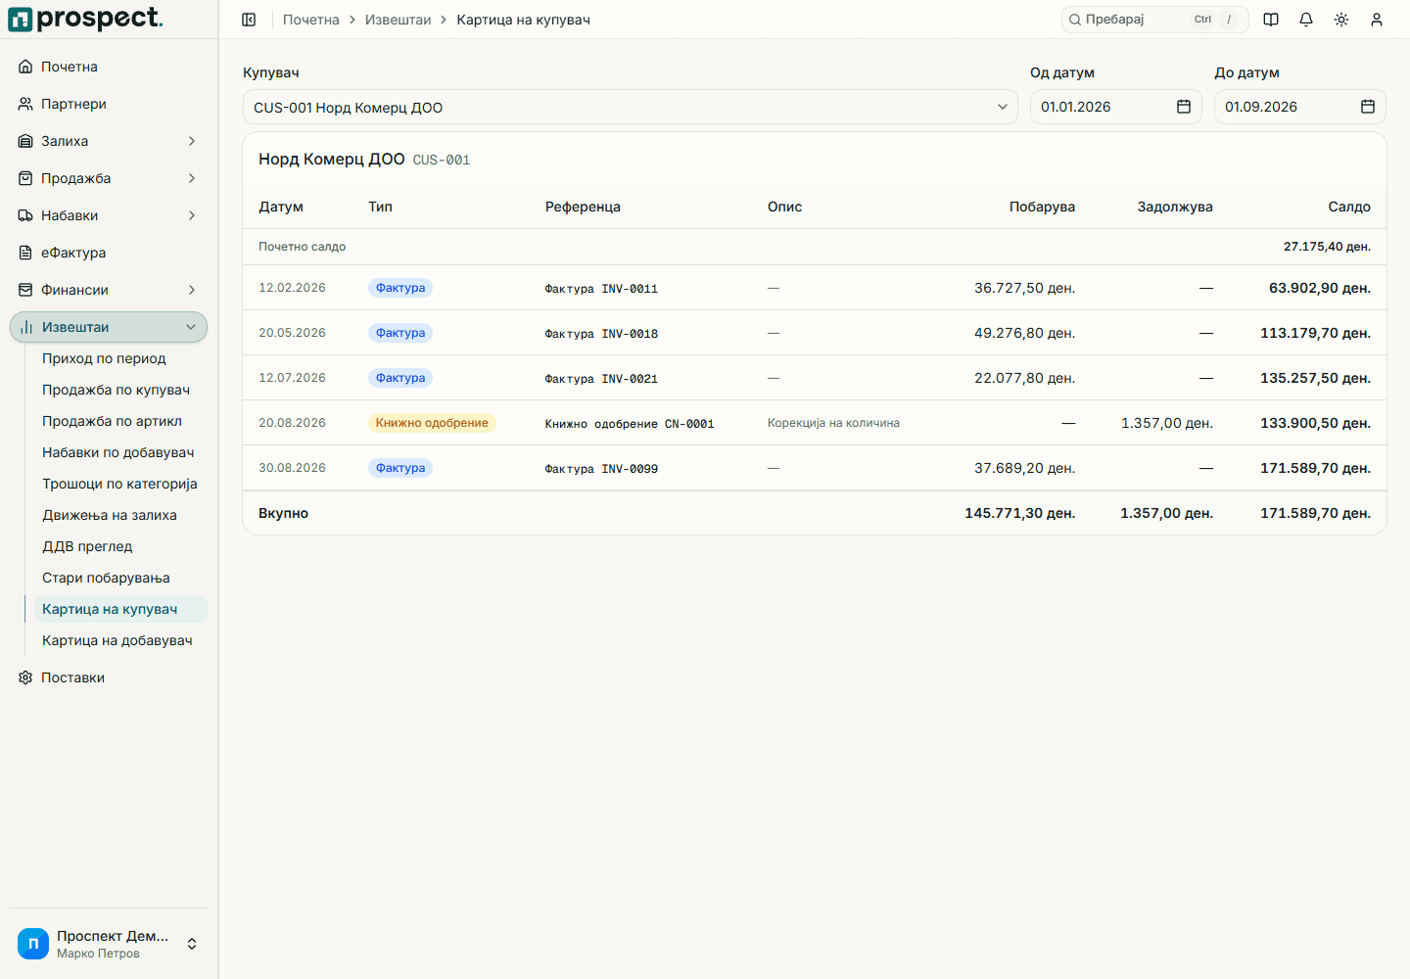Click Фактура badge on 12.02.2026 row
Viewport: 1410px width, 979px height.
click(400, 288)
